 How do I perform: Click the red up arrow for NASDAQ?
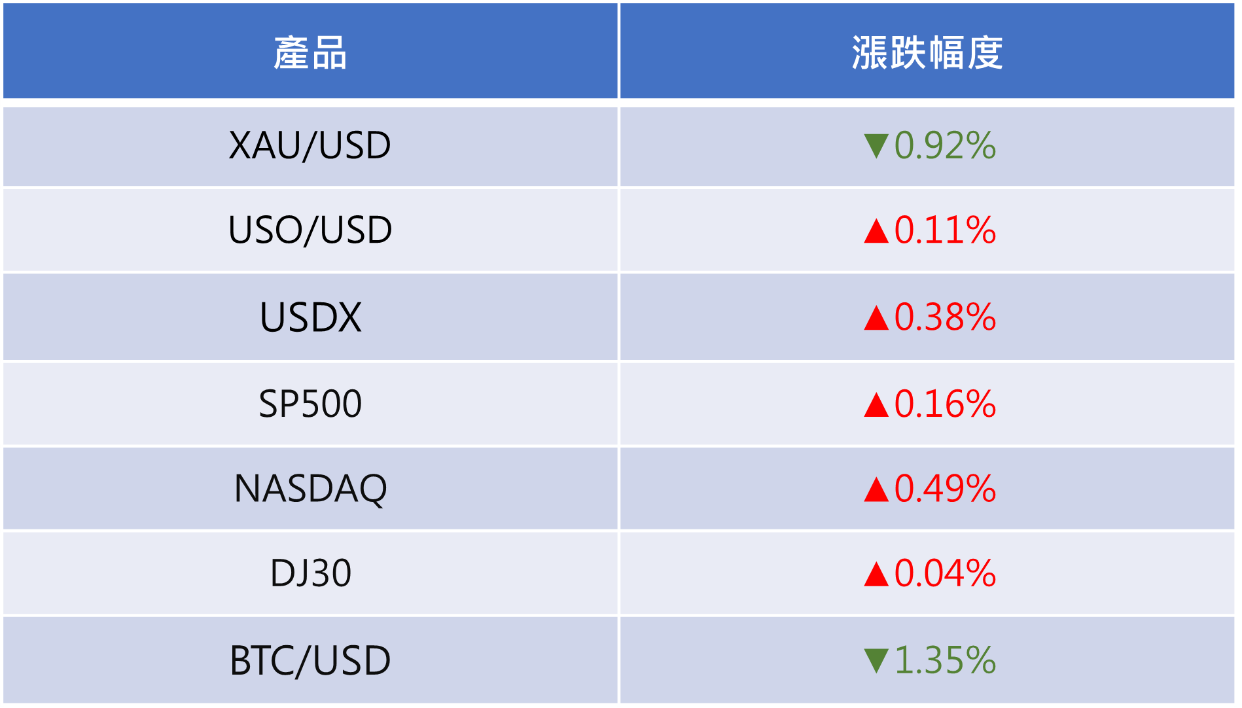[x=876, y=489]
